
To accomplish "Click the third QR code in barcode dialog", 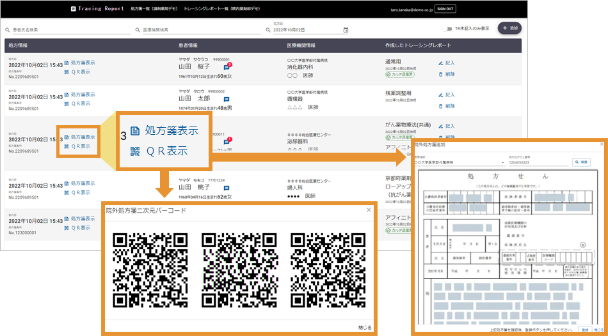I will tap(328, 271).
